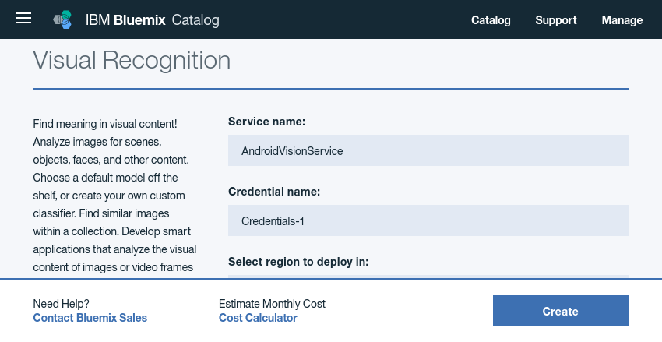Click the 'Select region to deploy in:' label

(298, 262)
